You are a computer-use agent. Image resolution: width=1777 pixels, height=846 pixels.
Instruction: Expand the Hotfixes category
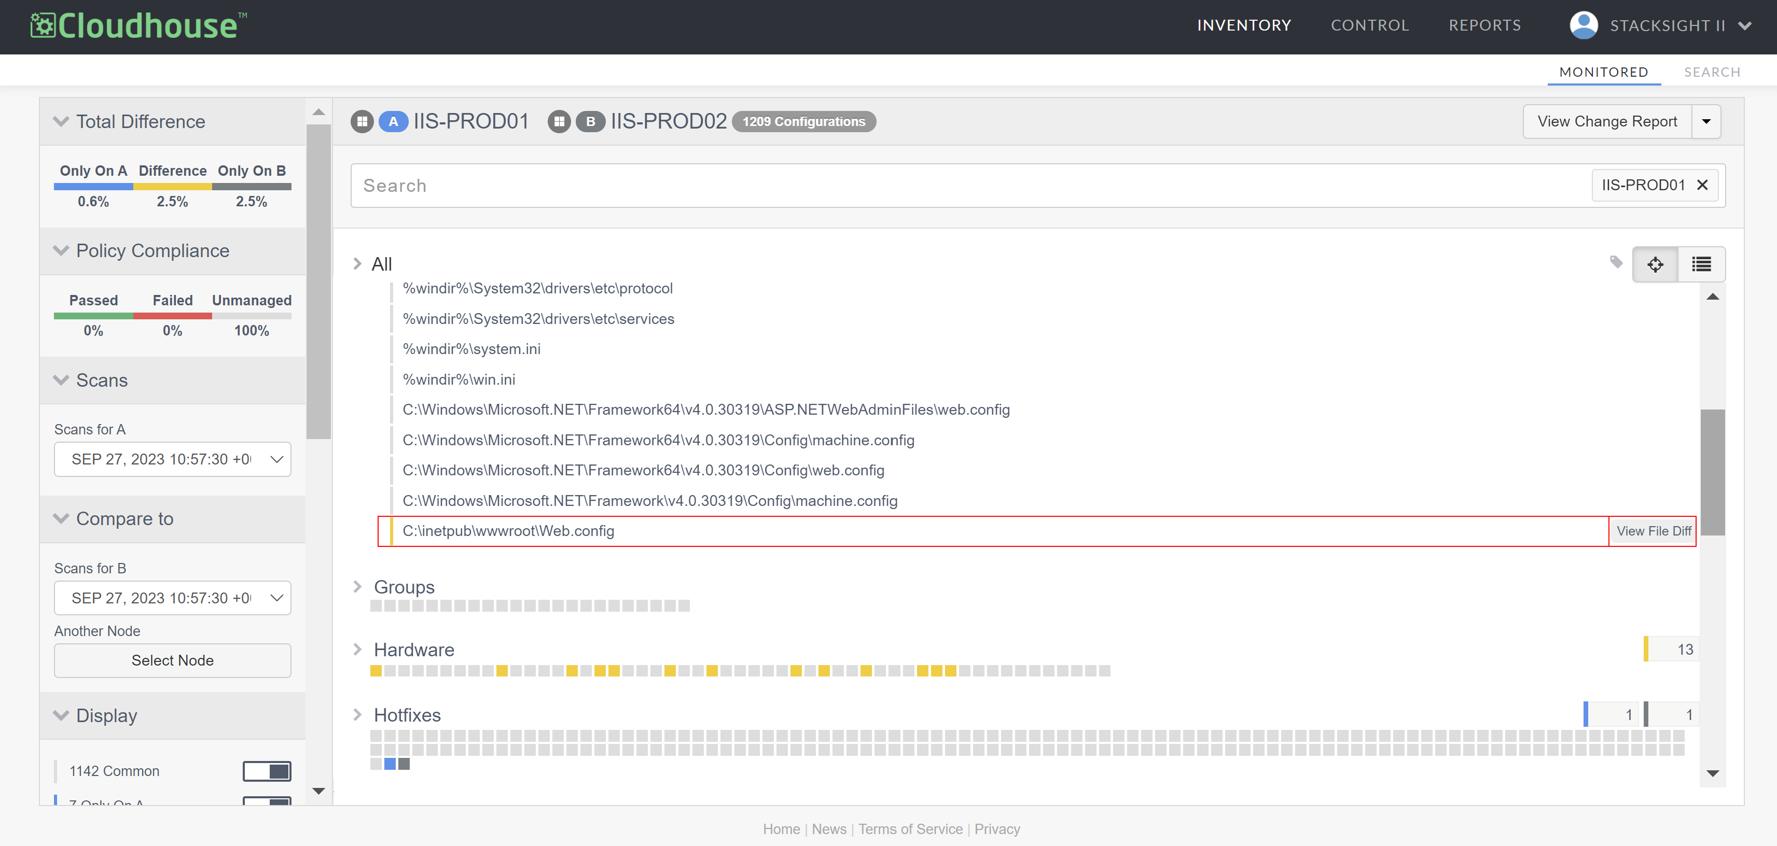click(357, 715)
